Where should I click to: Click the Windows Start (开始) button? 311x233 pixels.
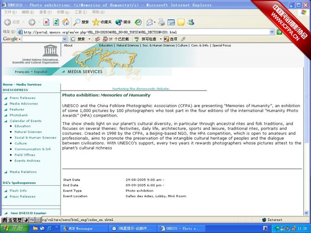click(x=15, y=228)
